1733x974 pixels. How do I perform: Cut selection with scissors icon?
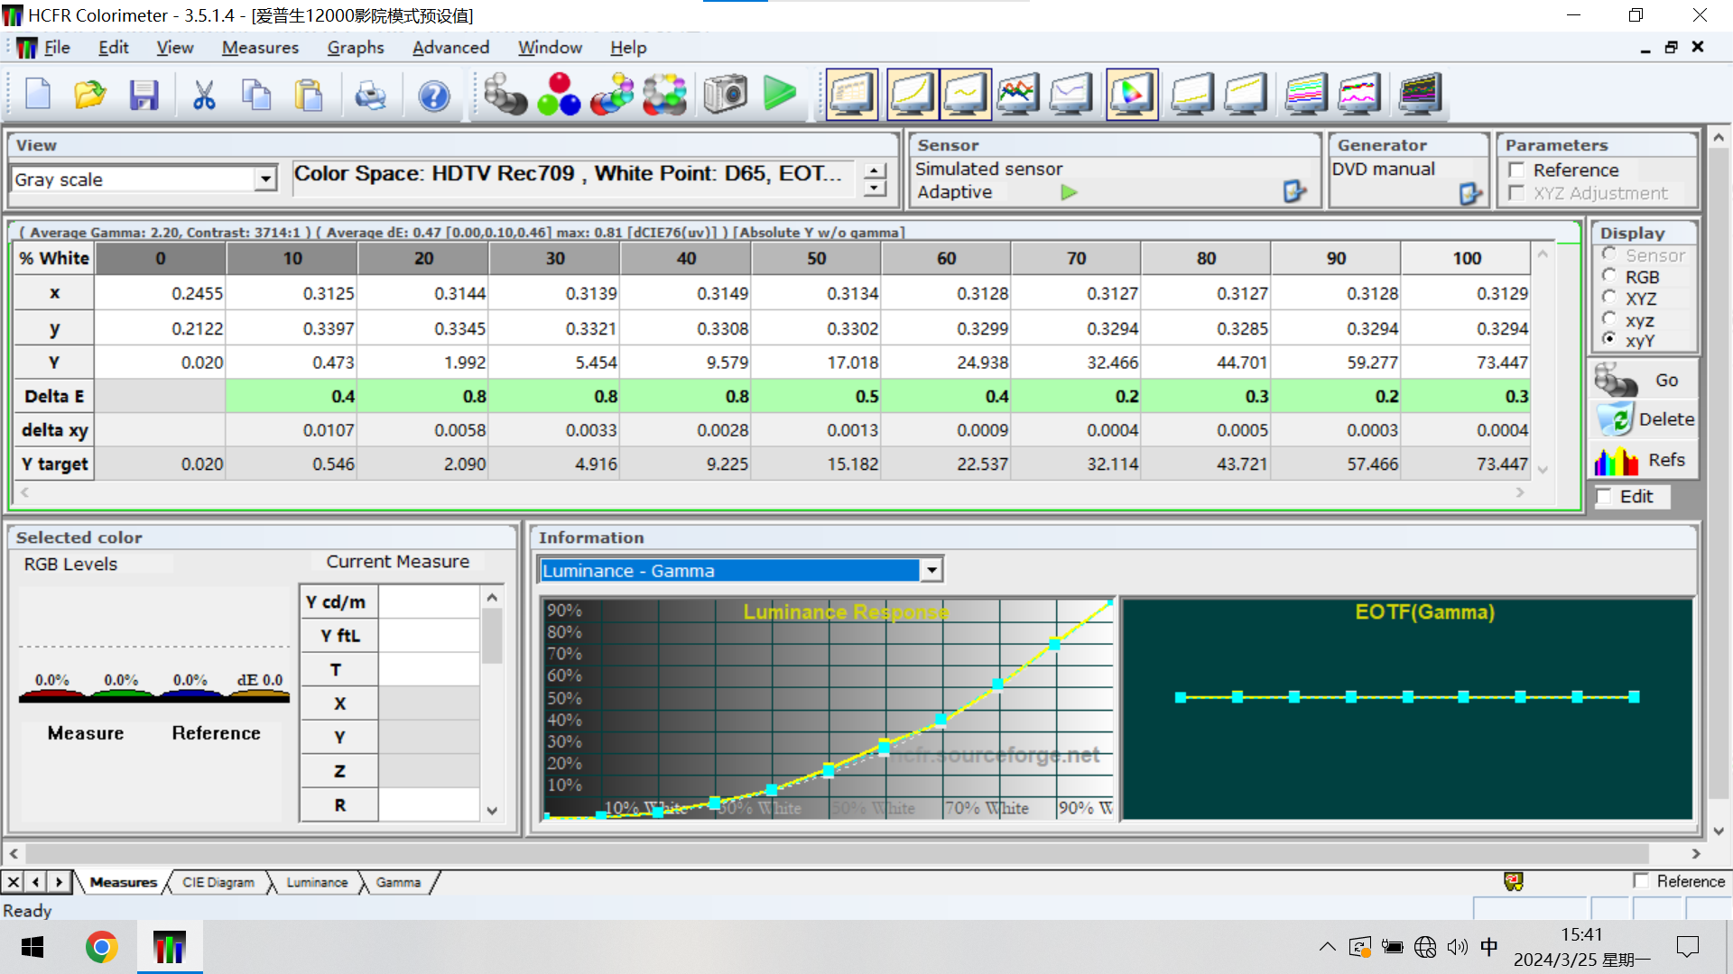click(x=204, y=94)
